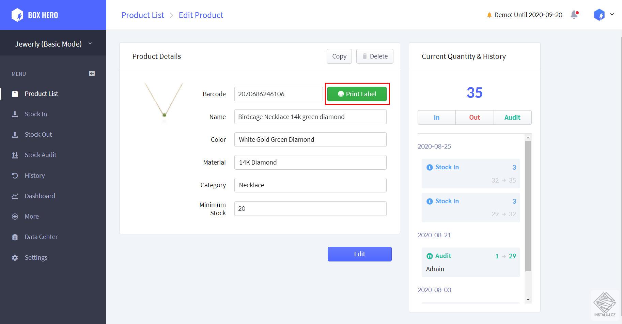Click the Stock Audit arrows icon
622x324 pixels.
15,155
